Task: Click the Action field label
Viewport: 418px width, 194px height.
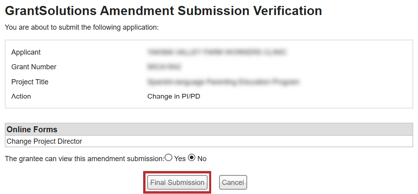Action: [x=21, y=96]
